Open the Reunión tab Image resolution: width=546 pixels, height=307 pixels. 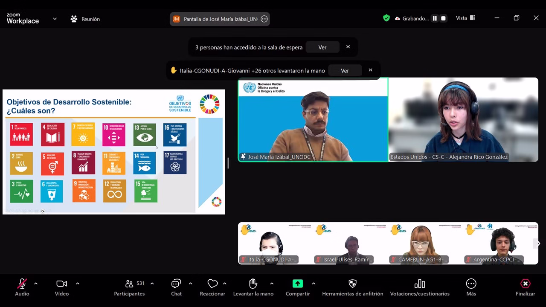click(x=85, y=19)
